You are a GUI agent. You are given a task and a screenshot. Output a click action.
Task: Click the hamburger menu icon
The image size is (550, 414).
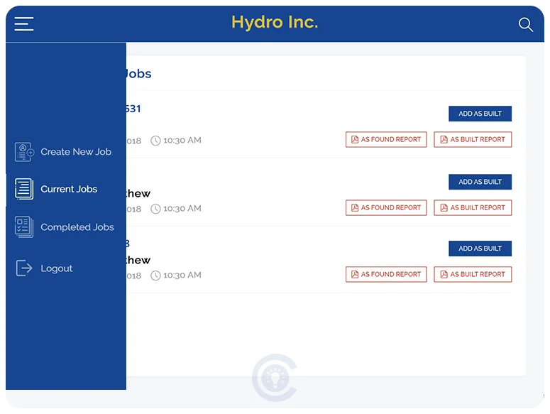24,24
